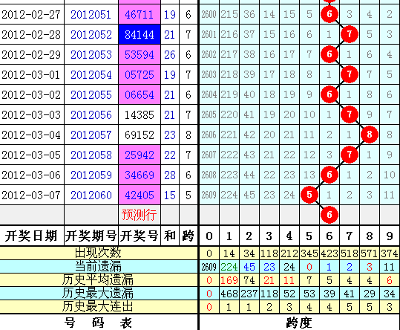This screenshot has width=400, height=330.
Task: Click the 开奖日期 column header
Action: tap(31, 236)
